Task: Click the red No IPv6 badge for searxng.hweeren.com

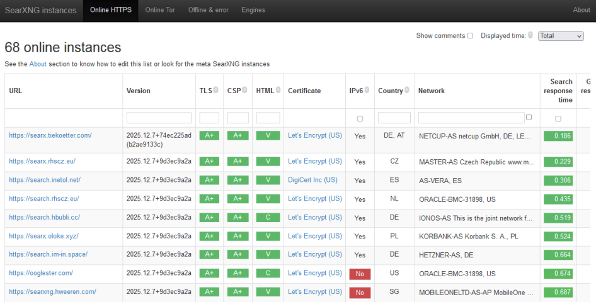Action: pos(360,293)
